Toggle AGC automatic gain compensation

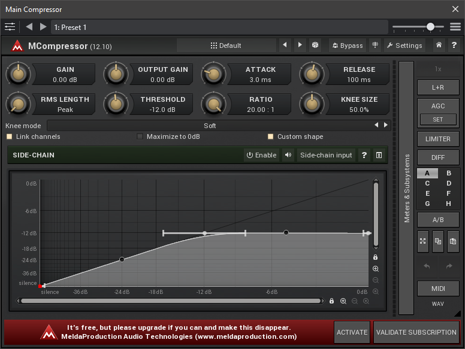438,106
